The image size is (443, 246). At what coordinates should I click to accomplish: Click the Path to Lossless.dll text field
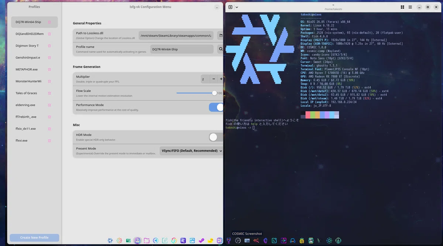pyautogui.click(x=176, y=35)
